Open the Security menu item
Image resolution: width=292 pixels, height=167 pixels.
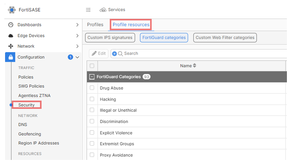(26, 105)
